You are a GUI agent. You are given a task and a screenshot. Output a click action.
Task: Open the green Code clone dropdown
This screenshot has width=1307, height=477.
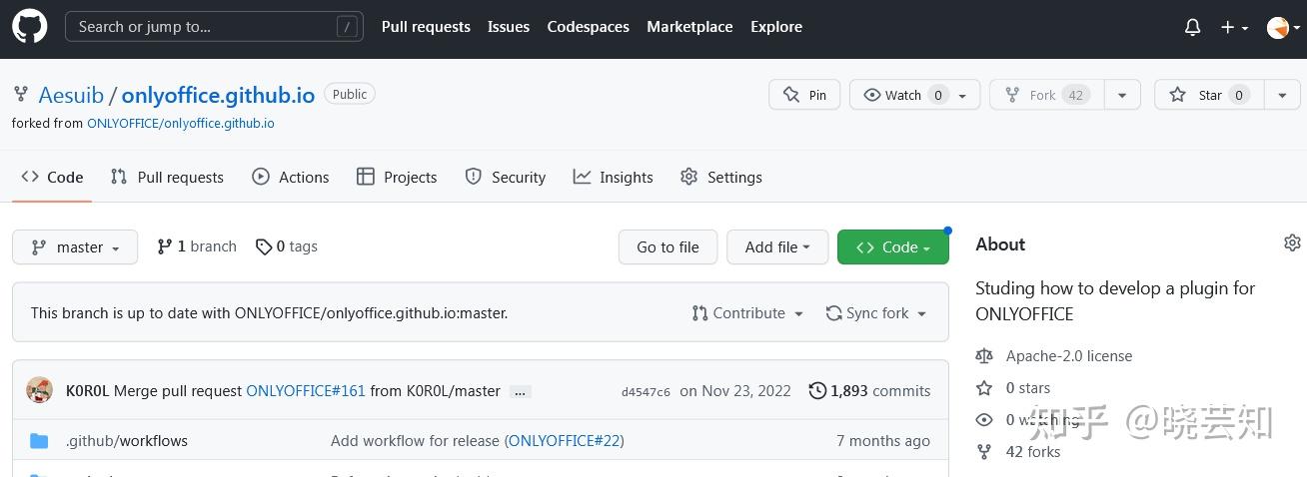[892, 247]
